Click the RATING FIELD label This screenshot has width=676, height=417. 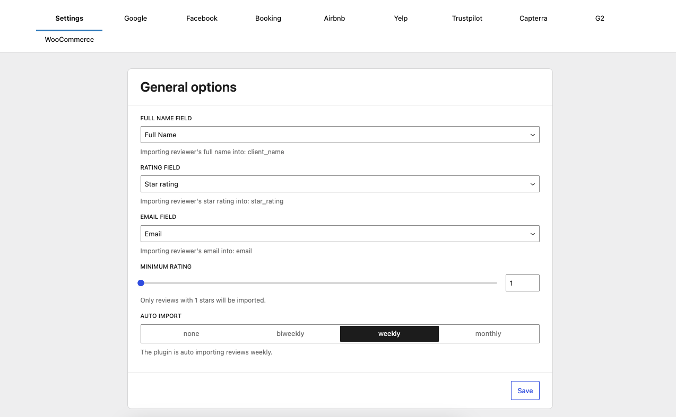pos(160,167)
